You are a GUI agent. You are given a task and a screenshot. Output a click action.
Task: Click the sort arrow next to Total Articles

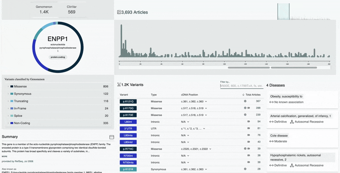(x=243, y=95)
